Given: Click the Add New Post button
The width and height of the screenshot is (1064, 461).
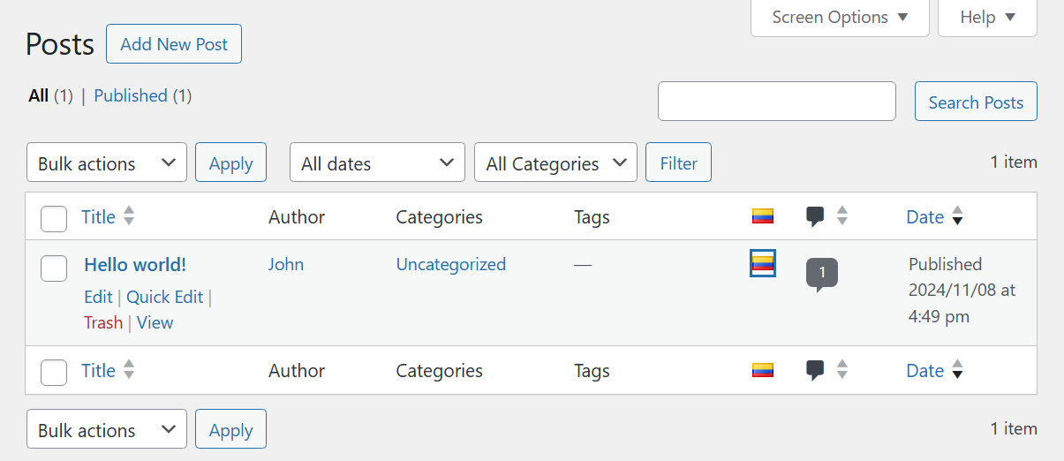Looking at the screenshot, I should pos(174,44).
